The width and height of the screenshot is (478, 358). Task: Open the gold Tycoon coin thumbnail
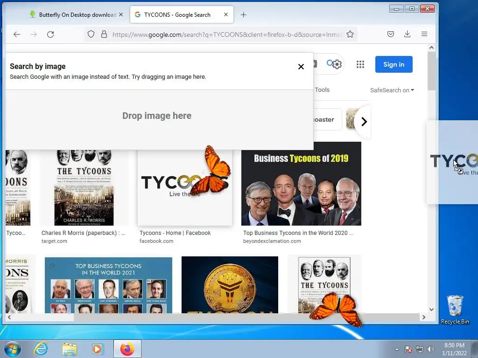click(230, 285)
